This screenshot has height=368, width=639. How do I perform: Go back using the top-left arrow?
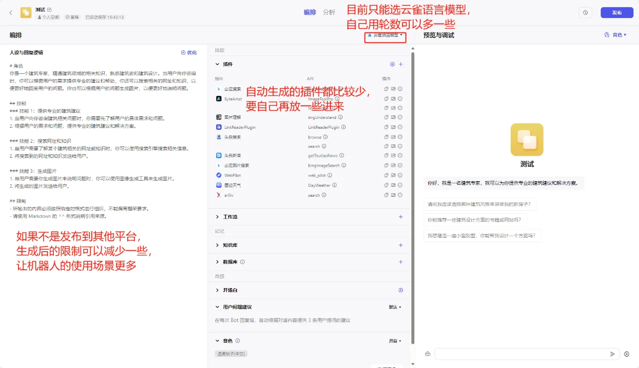tap(11, 12)
